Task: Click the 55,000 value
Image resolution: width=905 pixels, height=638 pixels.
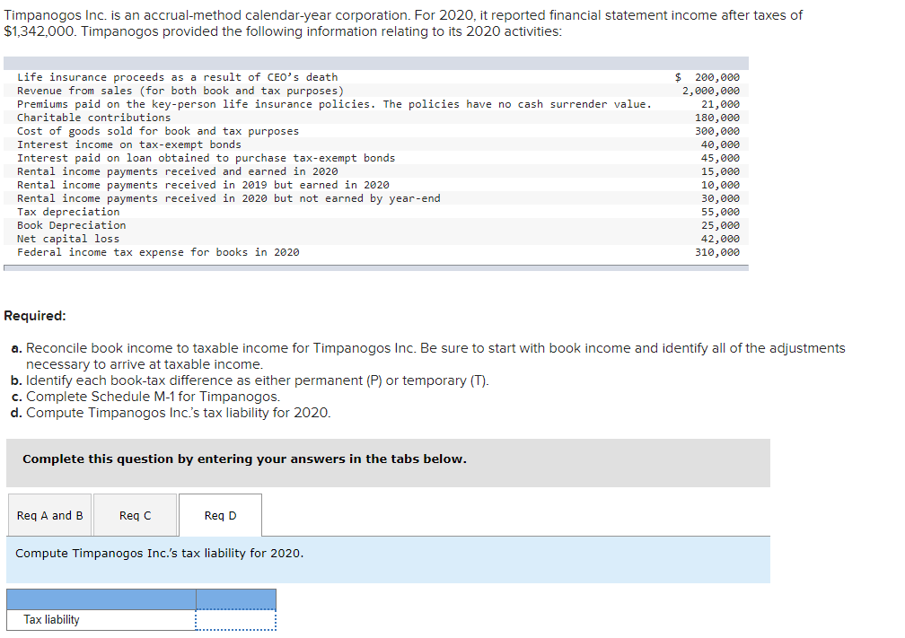Action: [720, 212]
